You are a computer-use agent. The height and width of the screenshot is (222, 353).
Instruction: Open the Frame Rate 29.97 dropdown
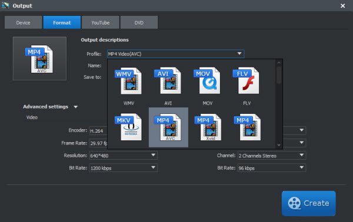coord(98,143)
